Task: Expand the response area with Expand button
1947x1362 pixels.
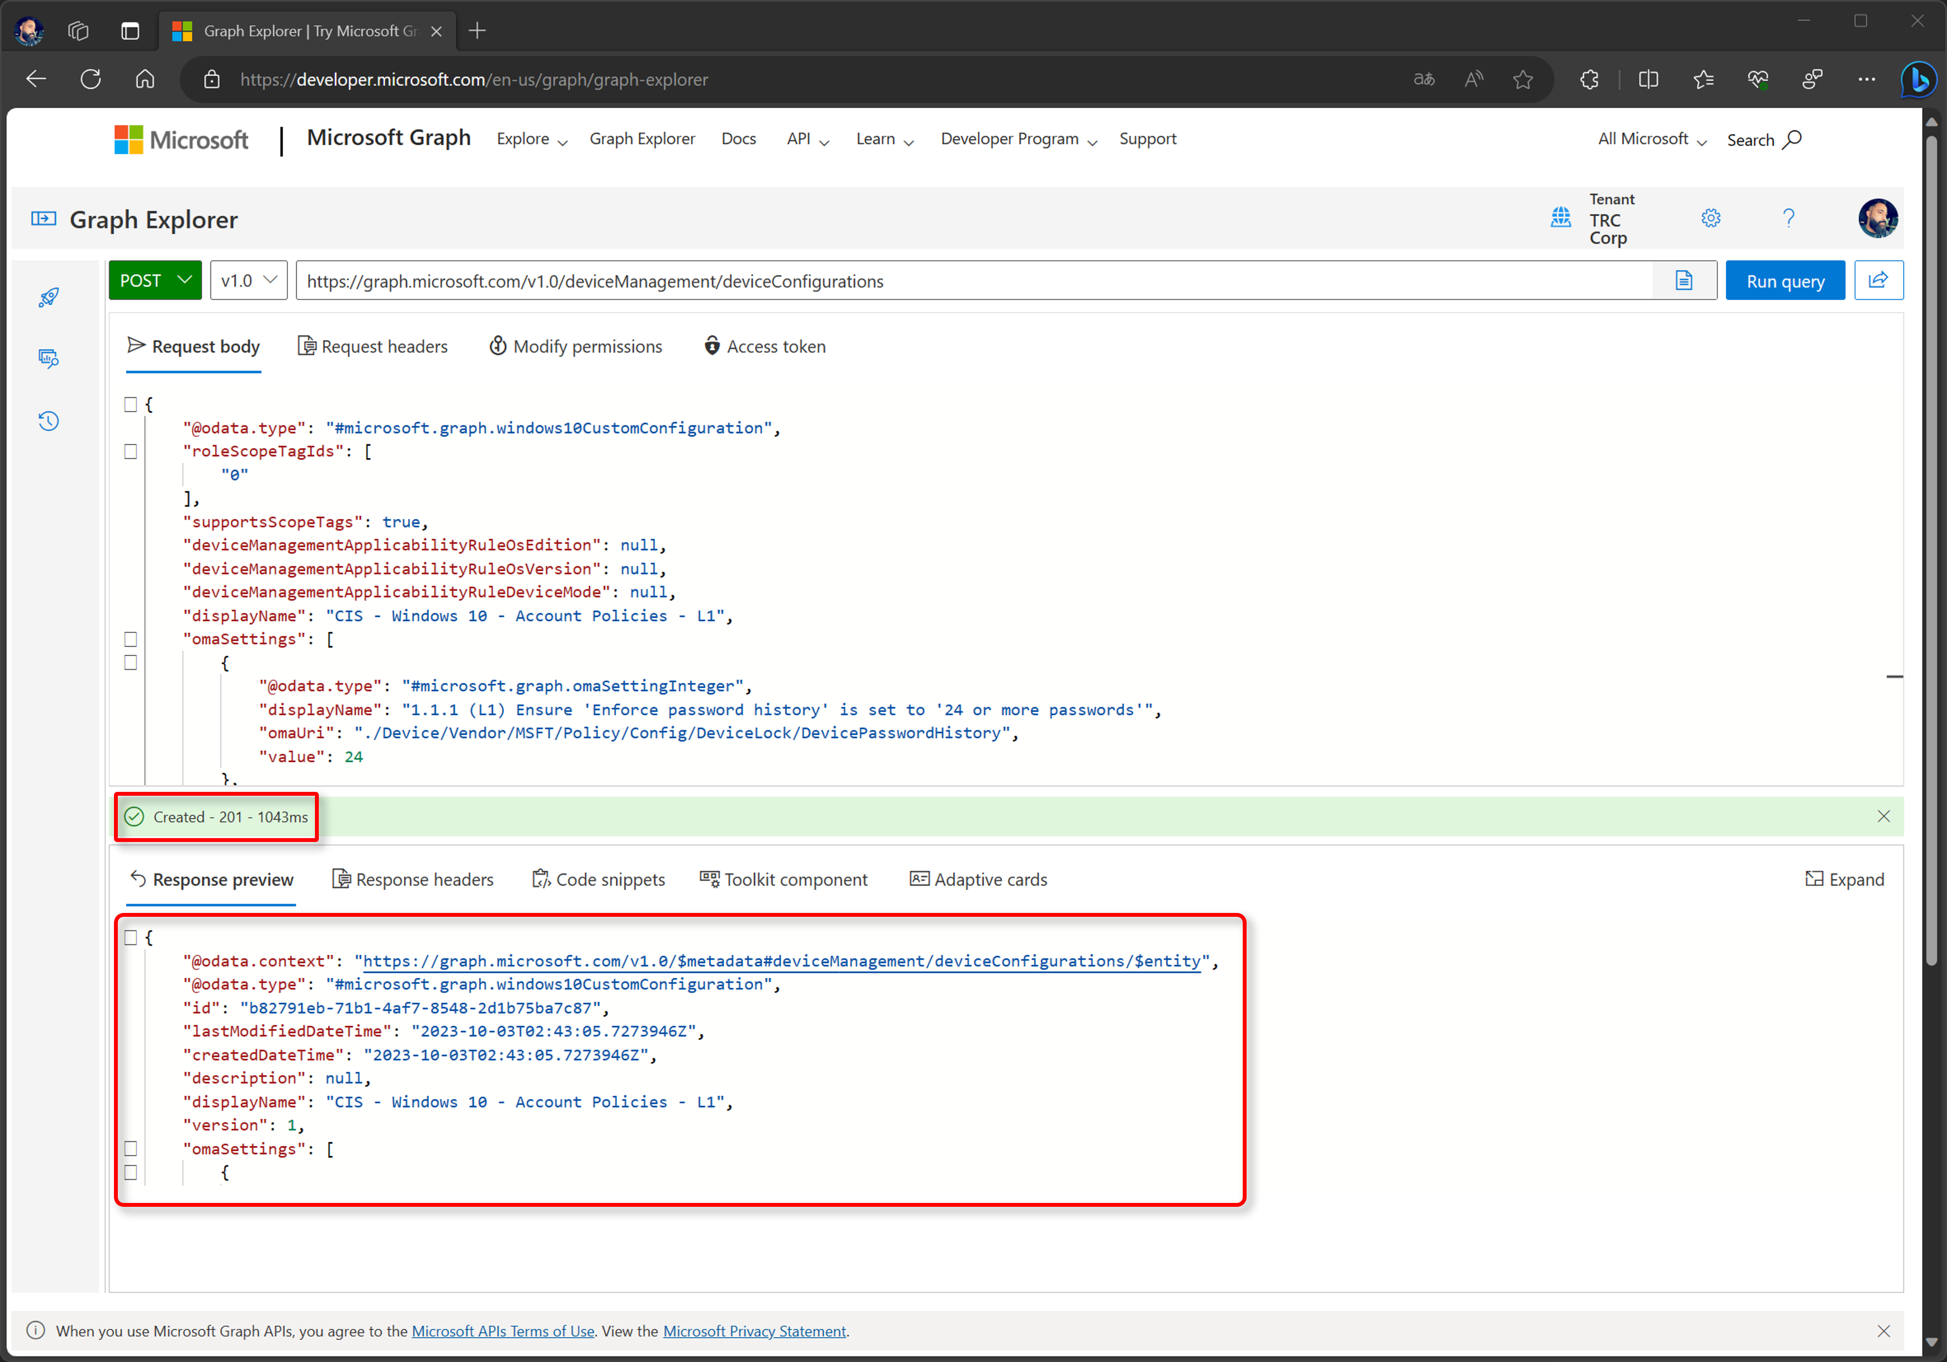Action: pyautogui.click(x=1845, y=880)
